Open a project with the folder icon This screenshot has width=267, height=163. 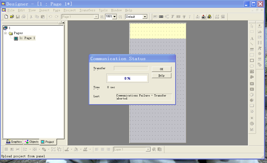click(x=12, y=17)
